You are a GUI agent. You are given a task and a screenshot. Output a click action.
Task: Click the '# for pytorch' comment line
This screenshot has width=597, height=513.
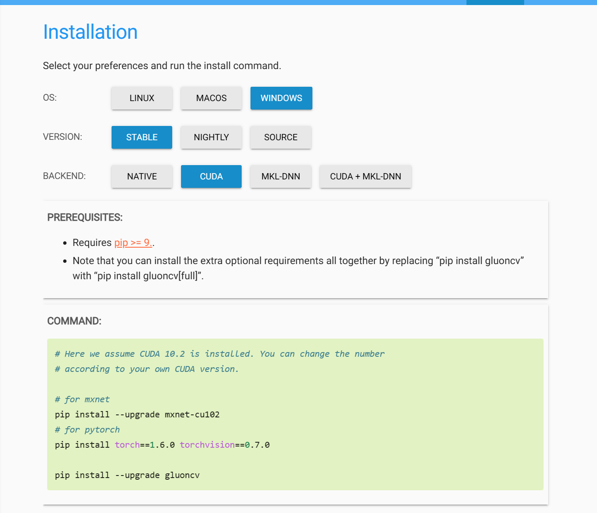(x=88, y=430)
